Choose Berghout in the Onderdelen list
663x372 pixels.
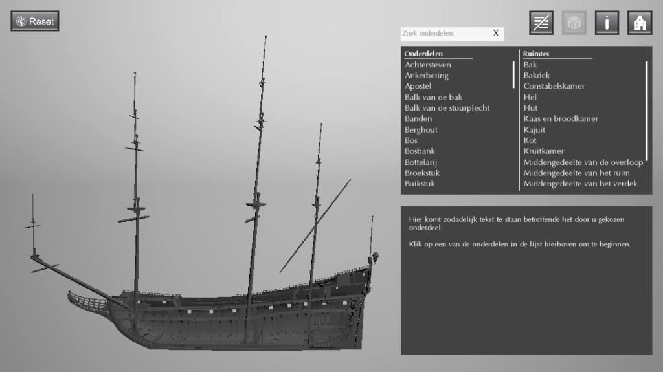pos(421,130)
